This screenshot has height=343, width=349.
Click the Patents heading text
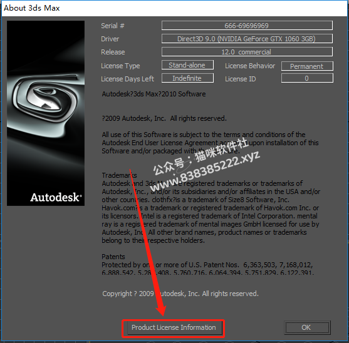113,257
